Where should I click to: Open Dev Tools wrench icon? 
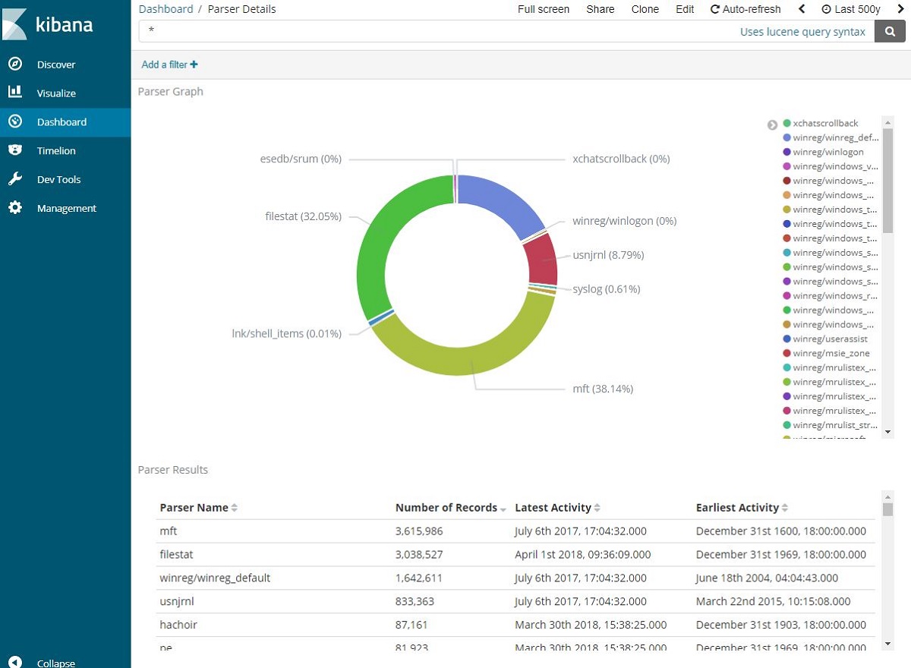pos(15,179)
